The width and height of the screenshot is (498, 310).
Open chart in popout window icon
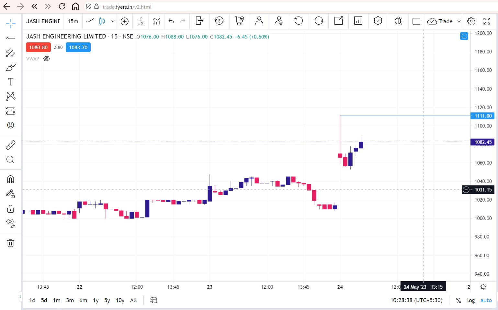339,21
